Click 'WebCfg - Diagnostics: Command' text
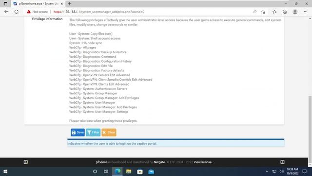 point(93,57)
